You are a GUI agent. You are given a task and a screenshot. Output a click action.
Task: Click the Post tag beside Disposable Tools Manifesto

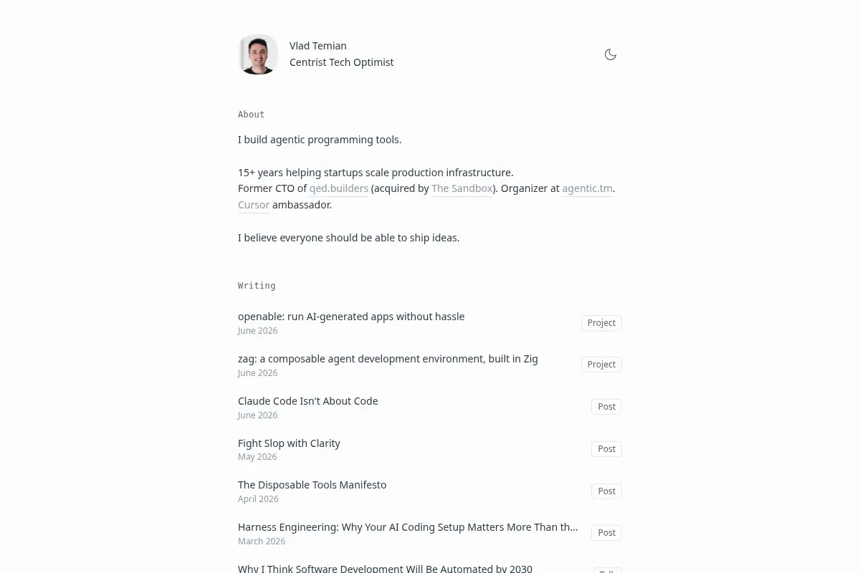click(x=606, y=491)
